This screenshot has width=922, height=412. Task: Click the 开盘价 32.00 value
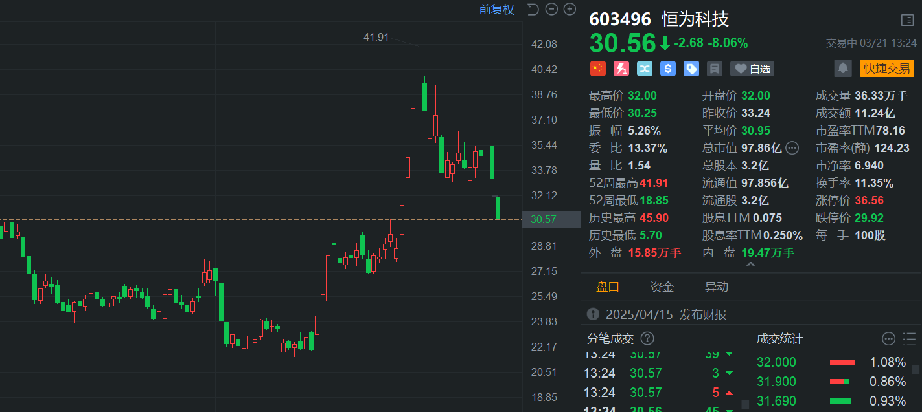pyautogui.click(x=756, y=96)
